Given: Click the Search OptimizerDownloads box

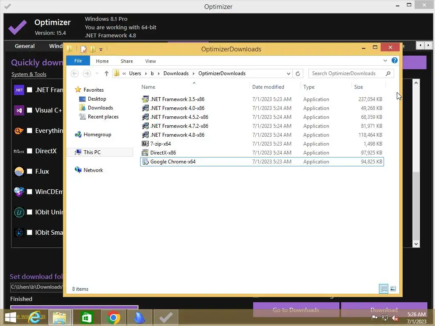Looking at the screenshot, I should tap(351, 73).
